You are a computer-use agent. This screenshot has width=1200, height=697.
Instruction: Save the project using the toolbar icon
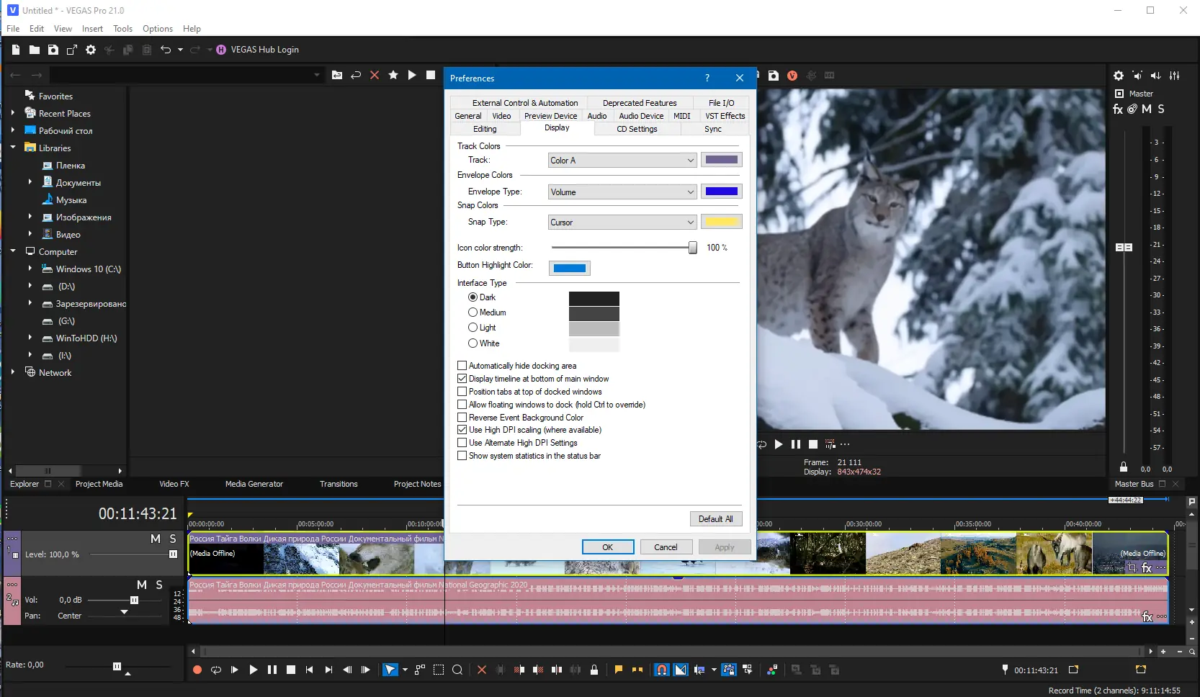[53, 50]
